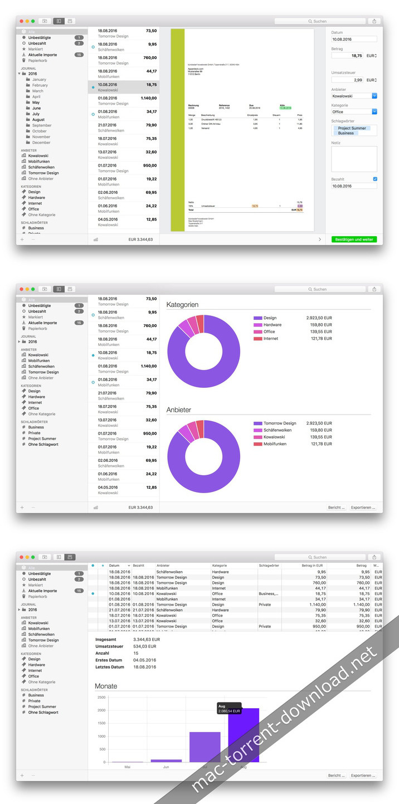Click the Notiz text field
Viewport: 399px width, 804px height.
[354, 159]
